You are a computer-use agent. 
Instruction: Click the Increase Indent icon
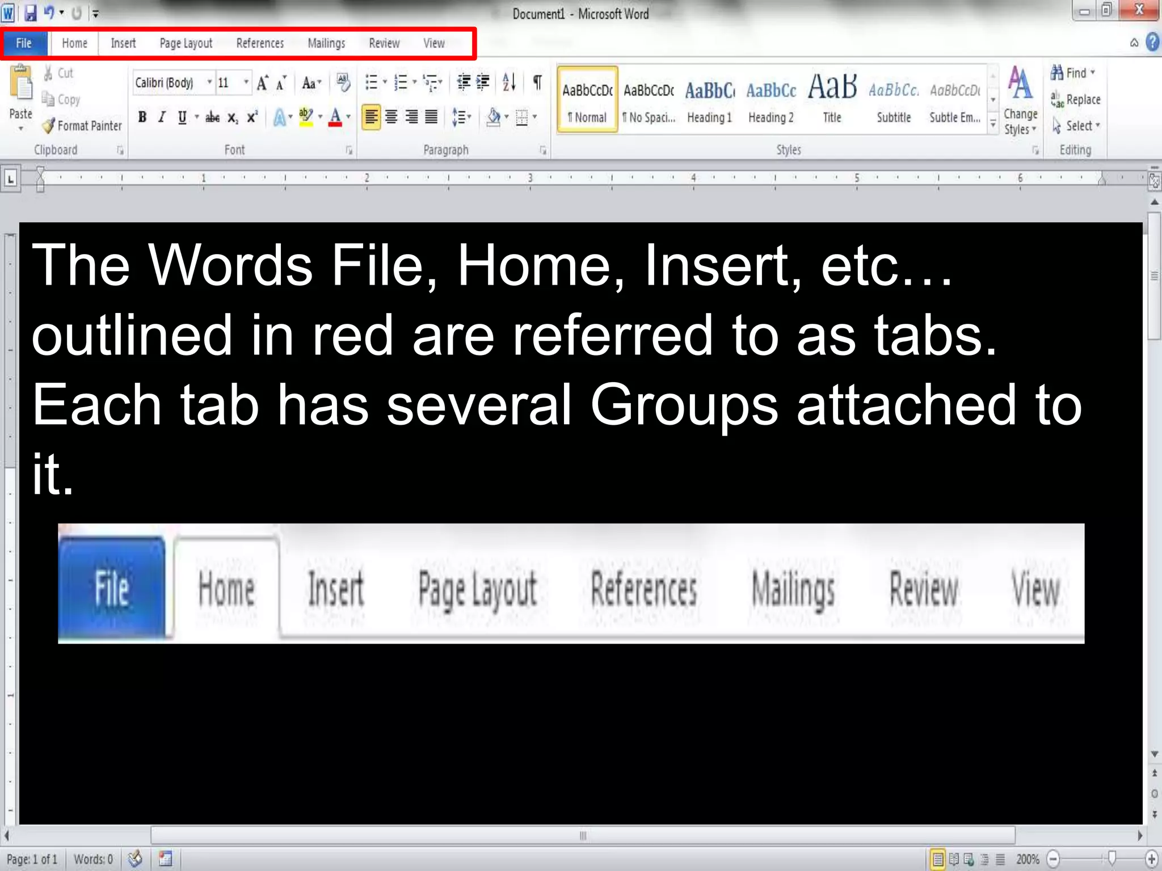click(483, 83)
